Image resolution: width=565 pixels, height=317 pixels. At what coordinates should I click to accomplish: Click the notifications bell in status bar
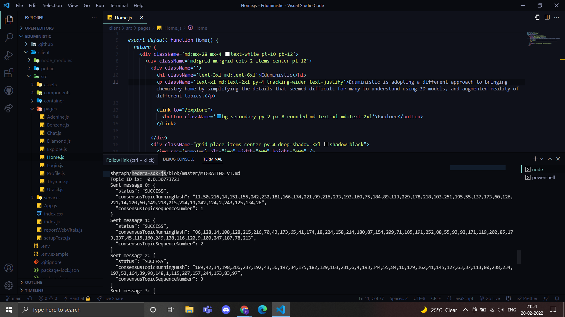pos(557,298)
